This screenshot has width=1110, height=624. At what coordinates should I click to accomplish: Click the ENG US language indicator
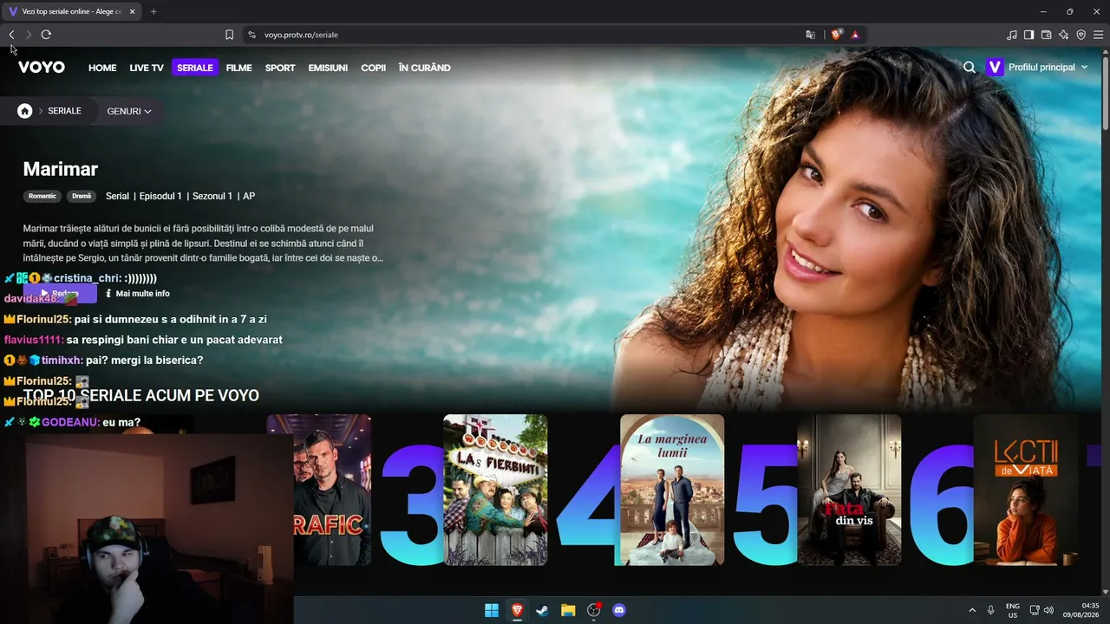(1012, 610)
